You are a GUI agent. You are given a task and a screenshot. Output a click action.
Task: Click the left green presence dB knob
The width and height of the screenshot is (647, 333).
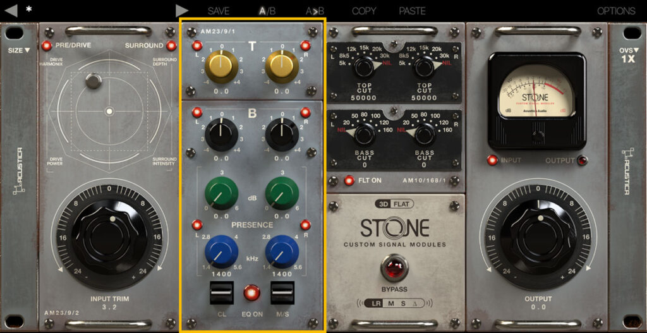[222, 193]
